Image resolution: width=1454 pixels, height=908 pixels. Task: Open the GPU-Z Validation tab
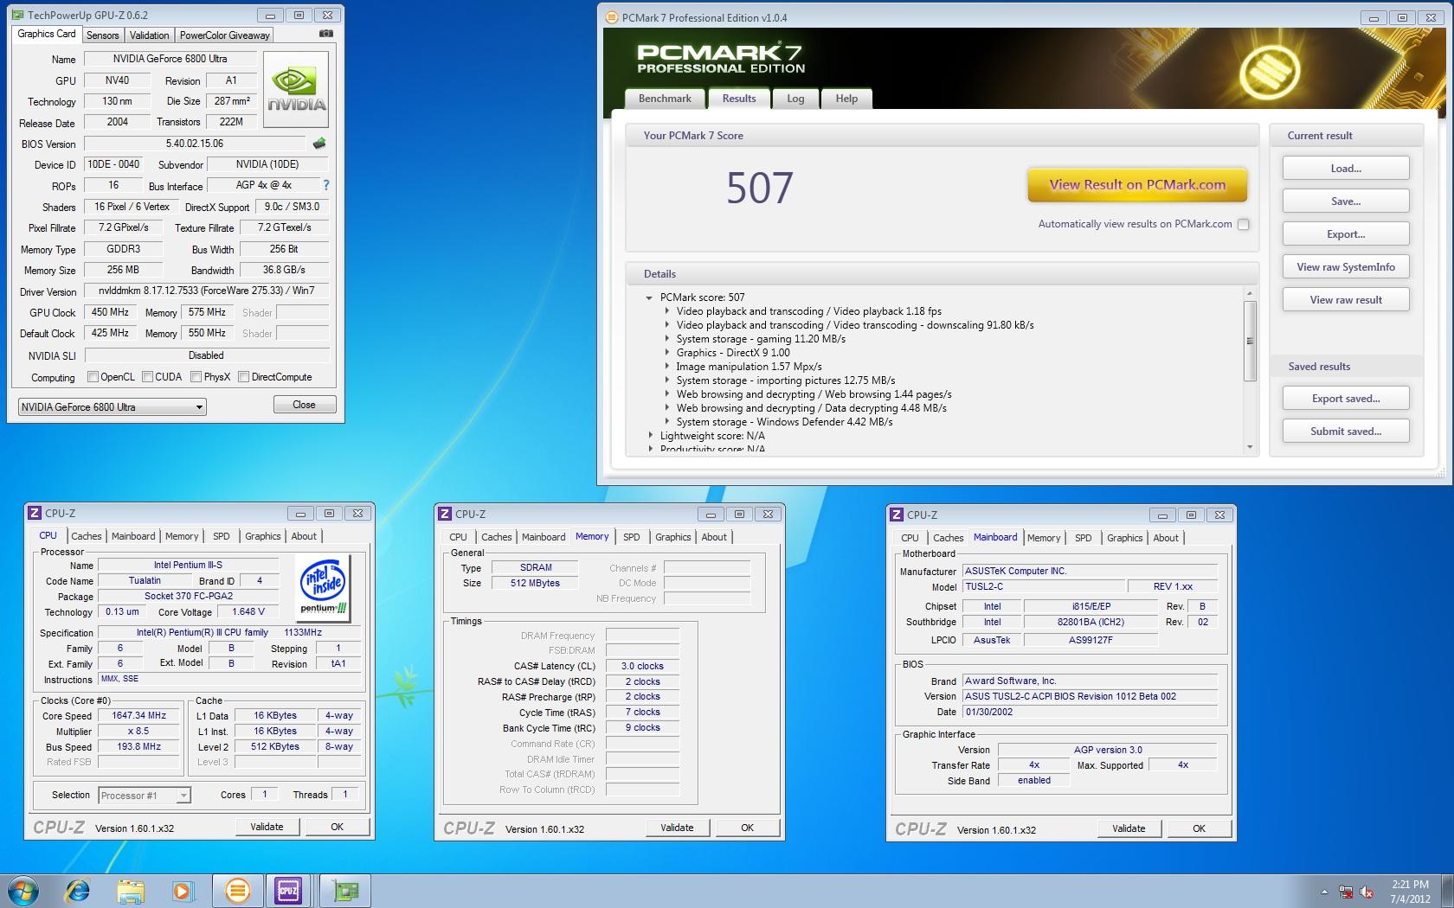149,35
